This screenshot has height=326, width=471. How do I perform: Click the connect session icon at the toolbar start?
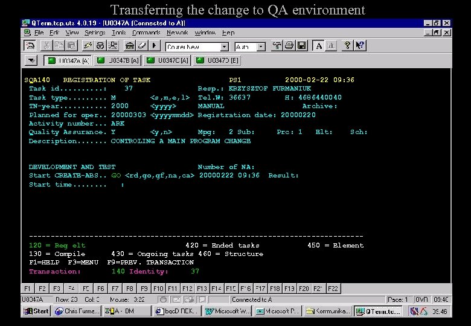coord(30,46)
